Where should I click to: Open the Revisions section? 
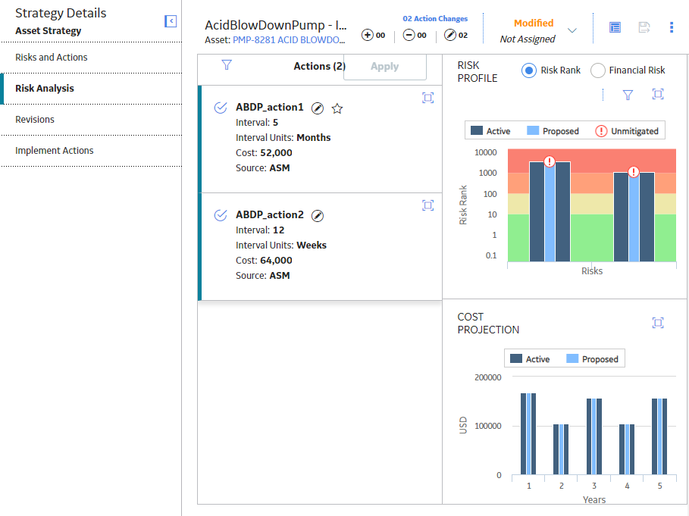[91, 120]
